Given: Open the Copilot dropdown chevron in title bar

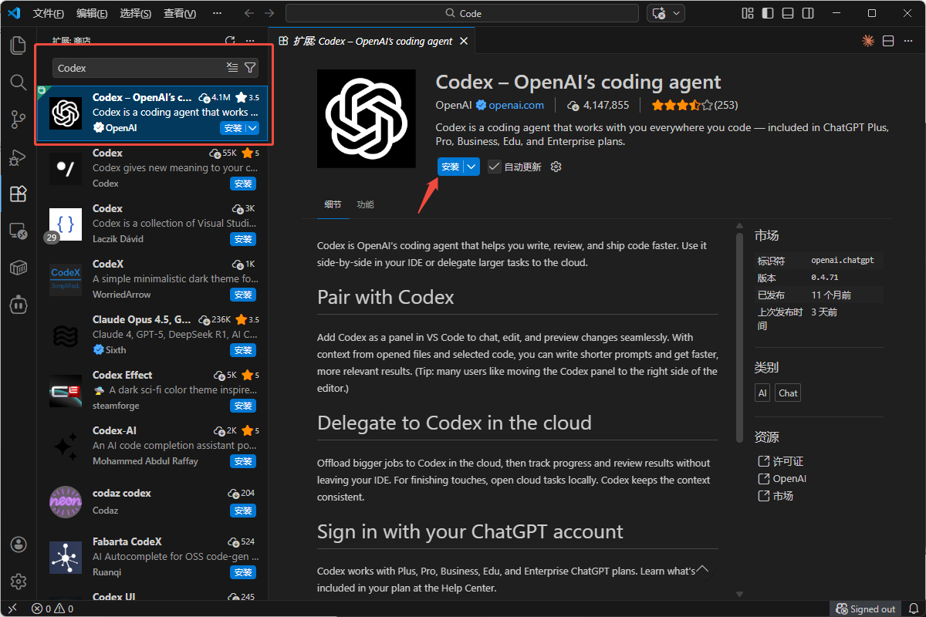Looking at the screenshot, I should click(x=677, y=13).
